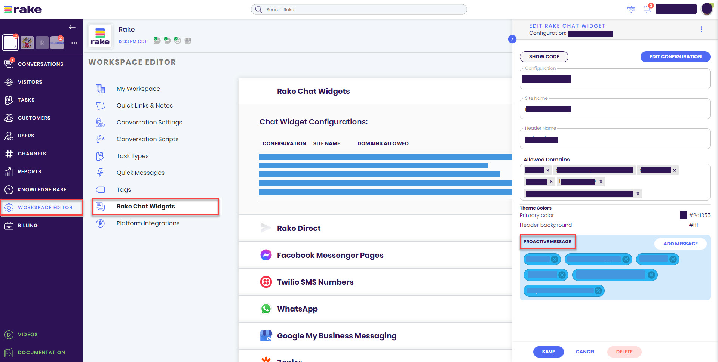Click the SAVE button
718x362 pixels.
pyautogui.click(x=549, y=352)
